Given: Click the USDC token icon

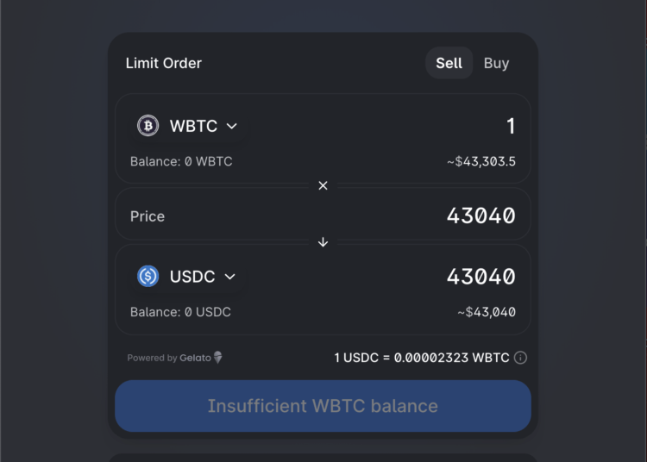Looking at the screenshot, I should 148,277.
